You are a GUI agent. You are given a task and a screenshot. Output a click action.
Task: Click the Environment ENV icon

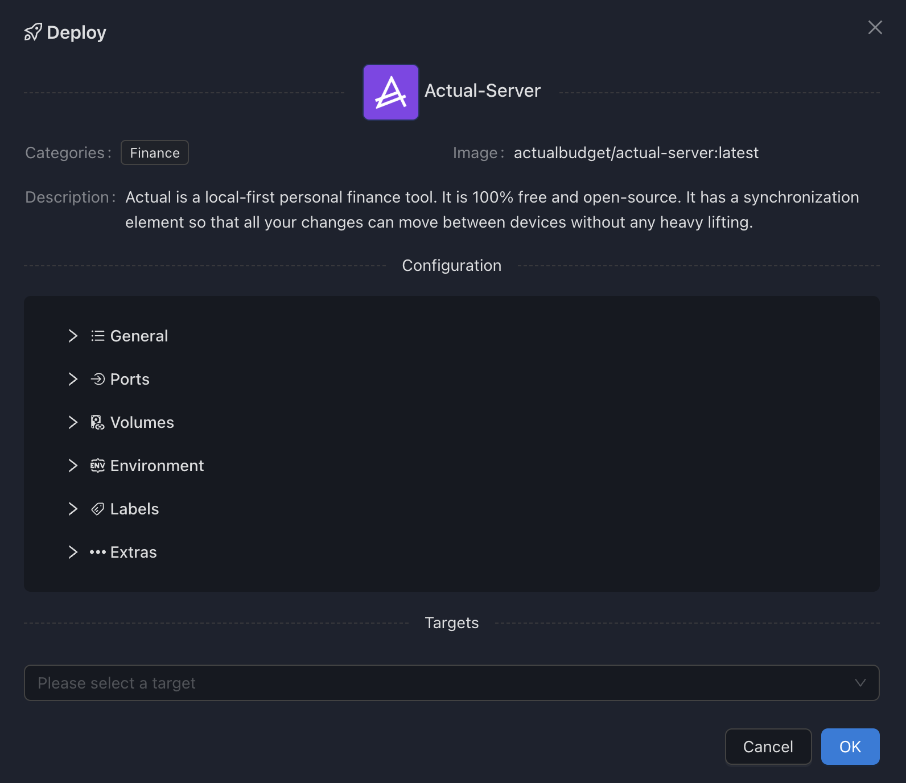click(98, 465)
